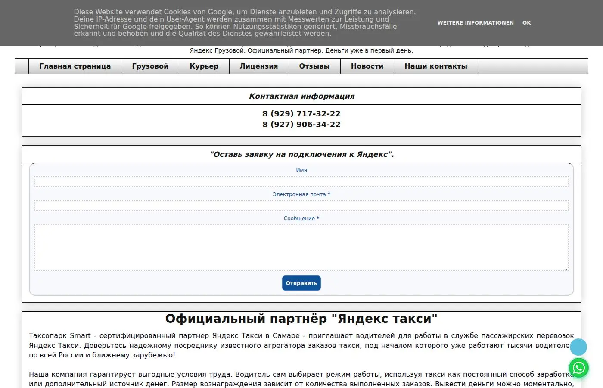This screenshot has height=388, width=603.
Task: Open the Новости page
Action: pos(367,66)
